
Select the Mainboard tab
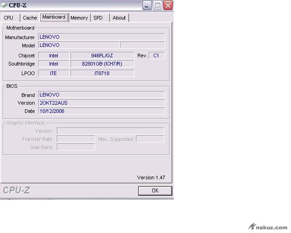(54, 17)
